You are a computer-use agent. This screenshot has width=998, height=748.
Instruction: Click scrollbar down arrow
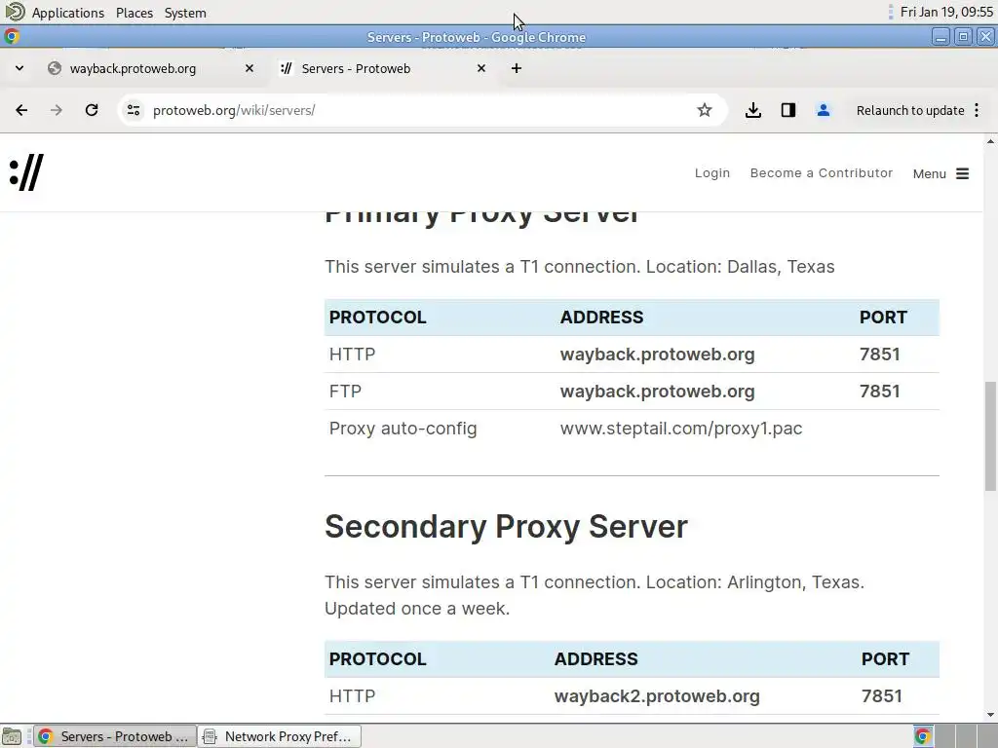pos(990,715)
